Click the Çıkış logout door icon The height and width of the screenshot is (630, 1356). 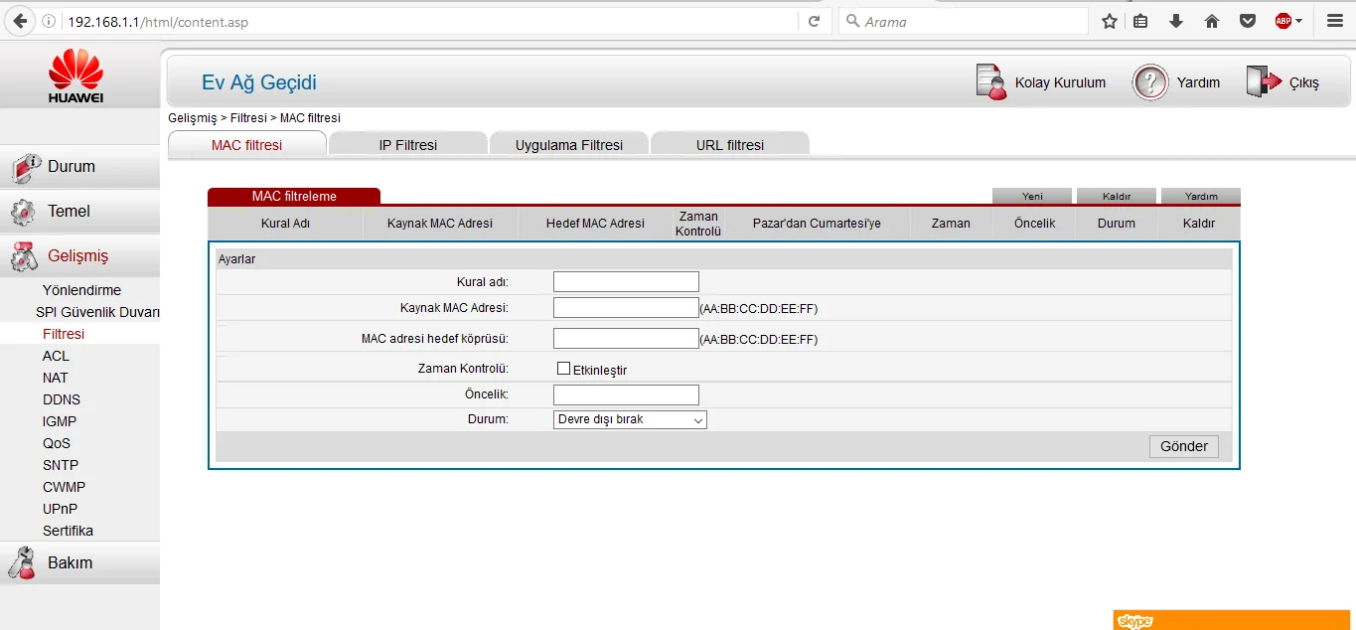tap(1263, 82)
